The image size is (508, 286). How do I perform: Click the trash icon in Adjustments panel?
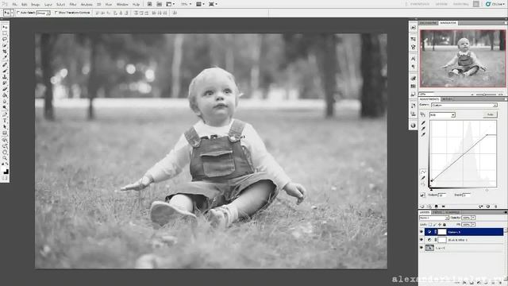click(x=495, y=207)
